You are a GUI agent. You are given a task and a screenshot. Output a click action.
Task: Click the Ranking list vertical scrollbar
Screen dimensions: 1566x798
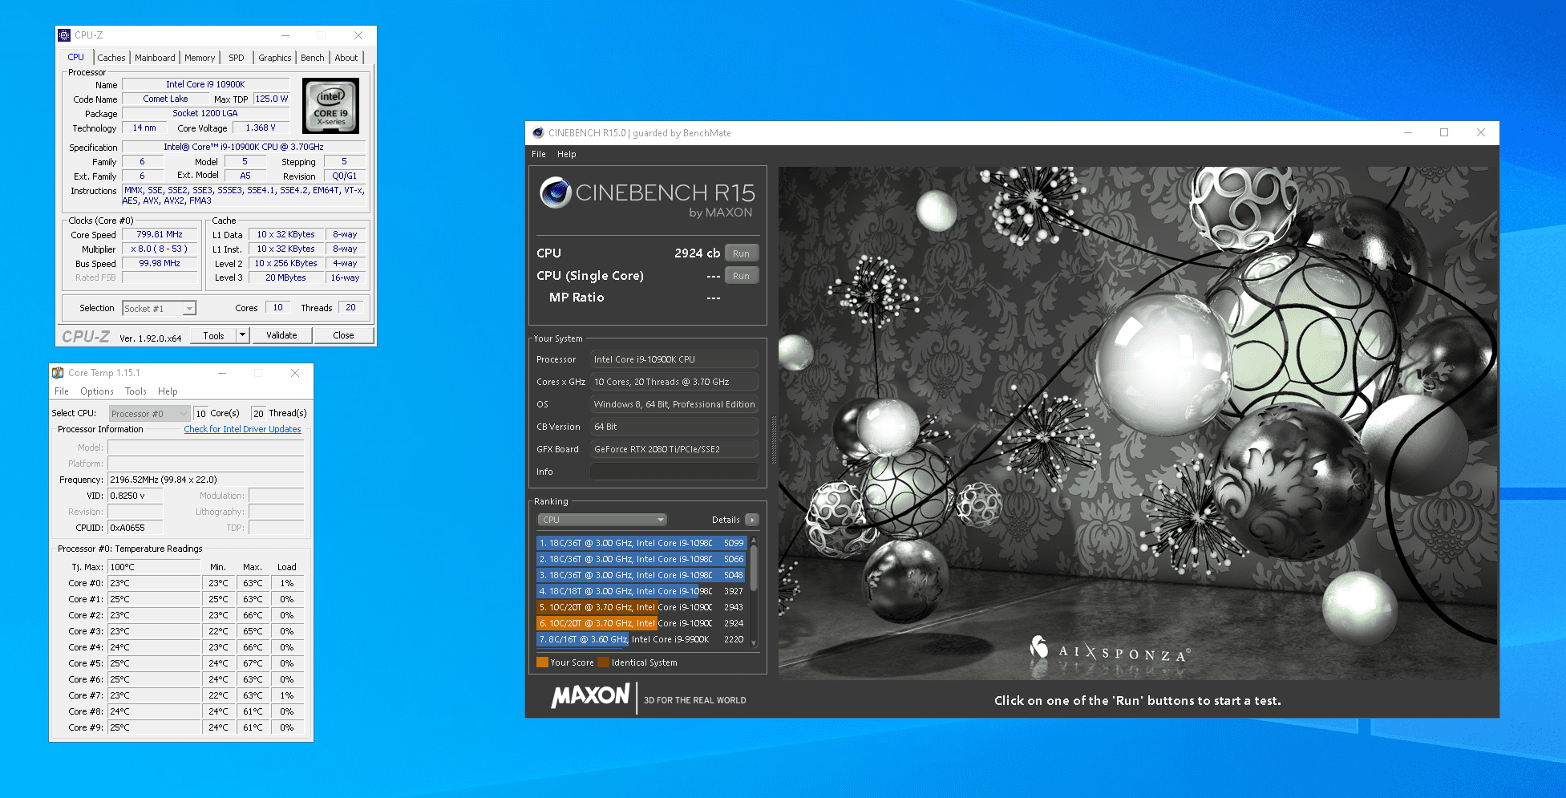pos(754,592)
